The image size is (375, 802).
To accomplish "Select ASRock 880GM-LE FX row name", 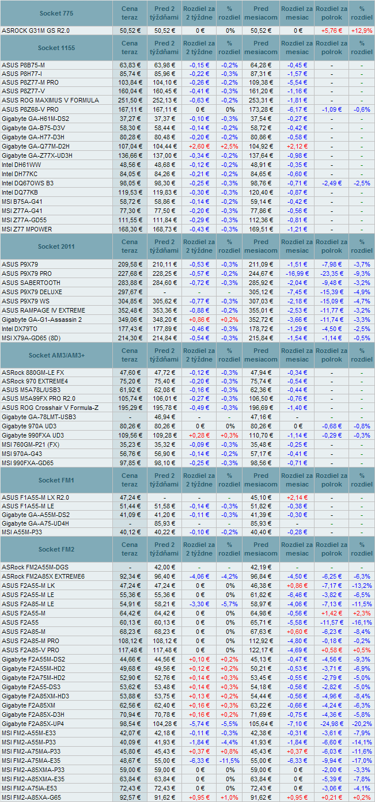I will pyautogui.click(x=33, y=373).
